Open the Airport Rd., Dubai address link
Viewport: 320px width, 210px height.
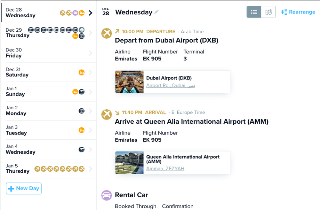[171, 85]
